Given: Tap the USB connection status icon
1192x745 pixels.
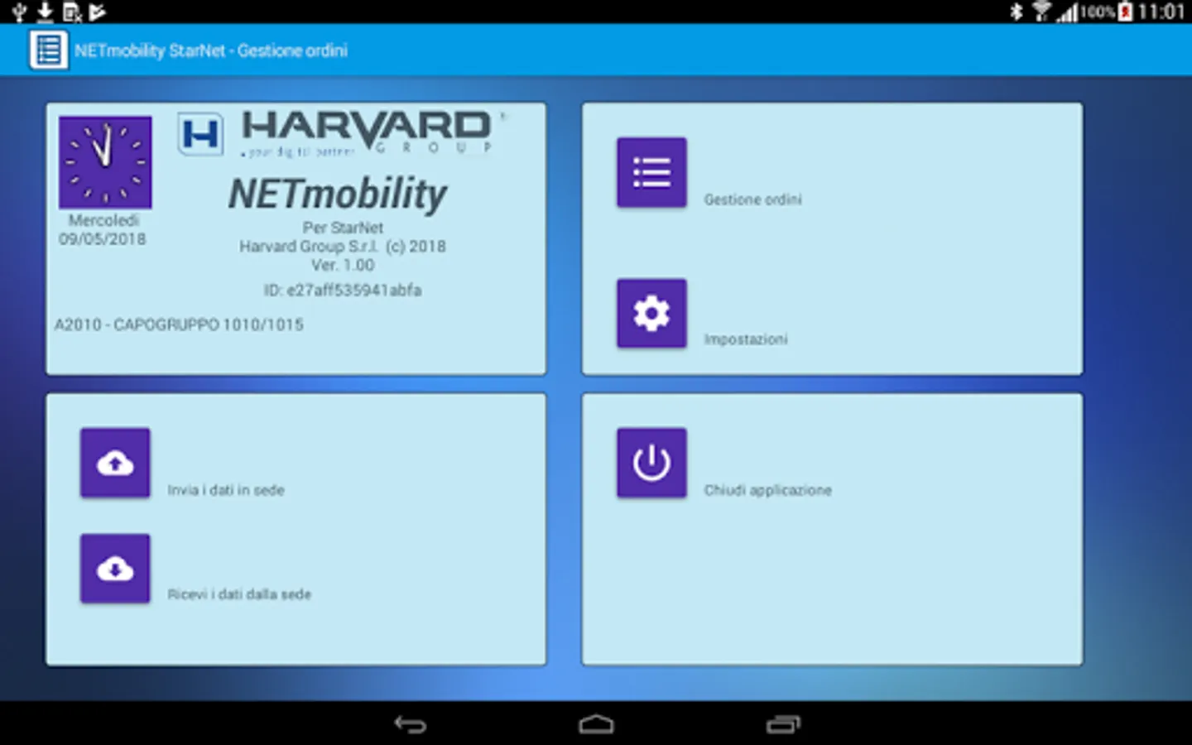Looking at the screenshot, I should tap(20, 12).
